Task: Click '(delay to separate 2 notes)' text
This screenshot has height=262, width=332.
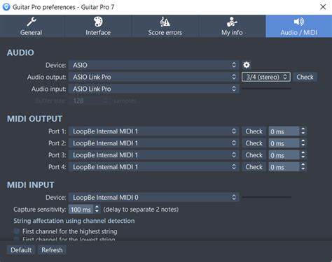Action: (x=141, y=210)
